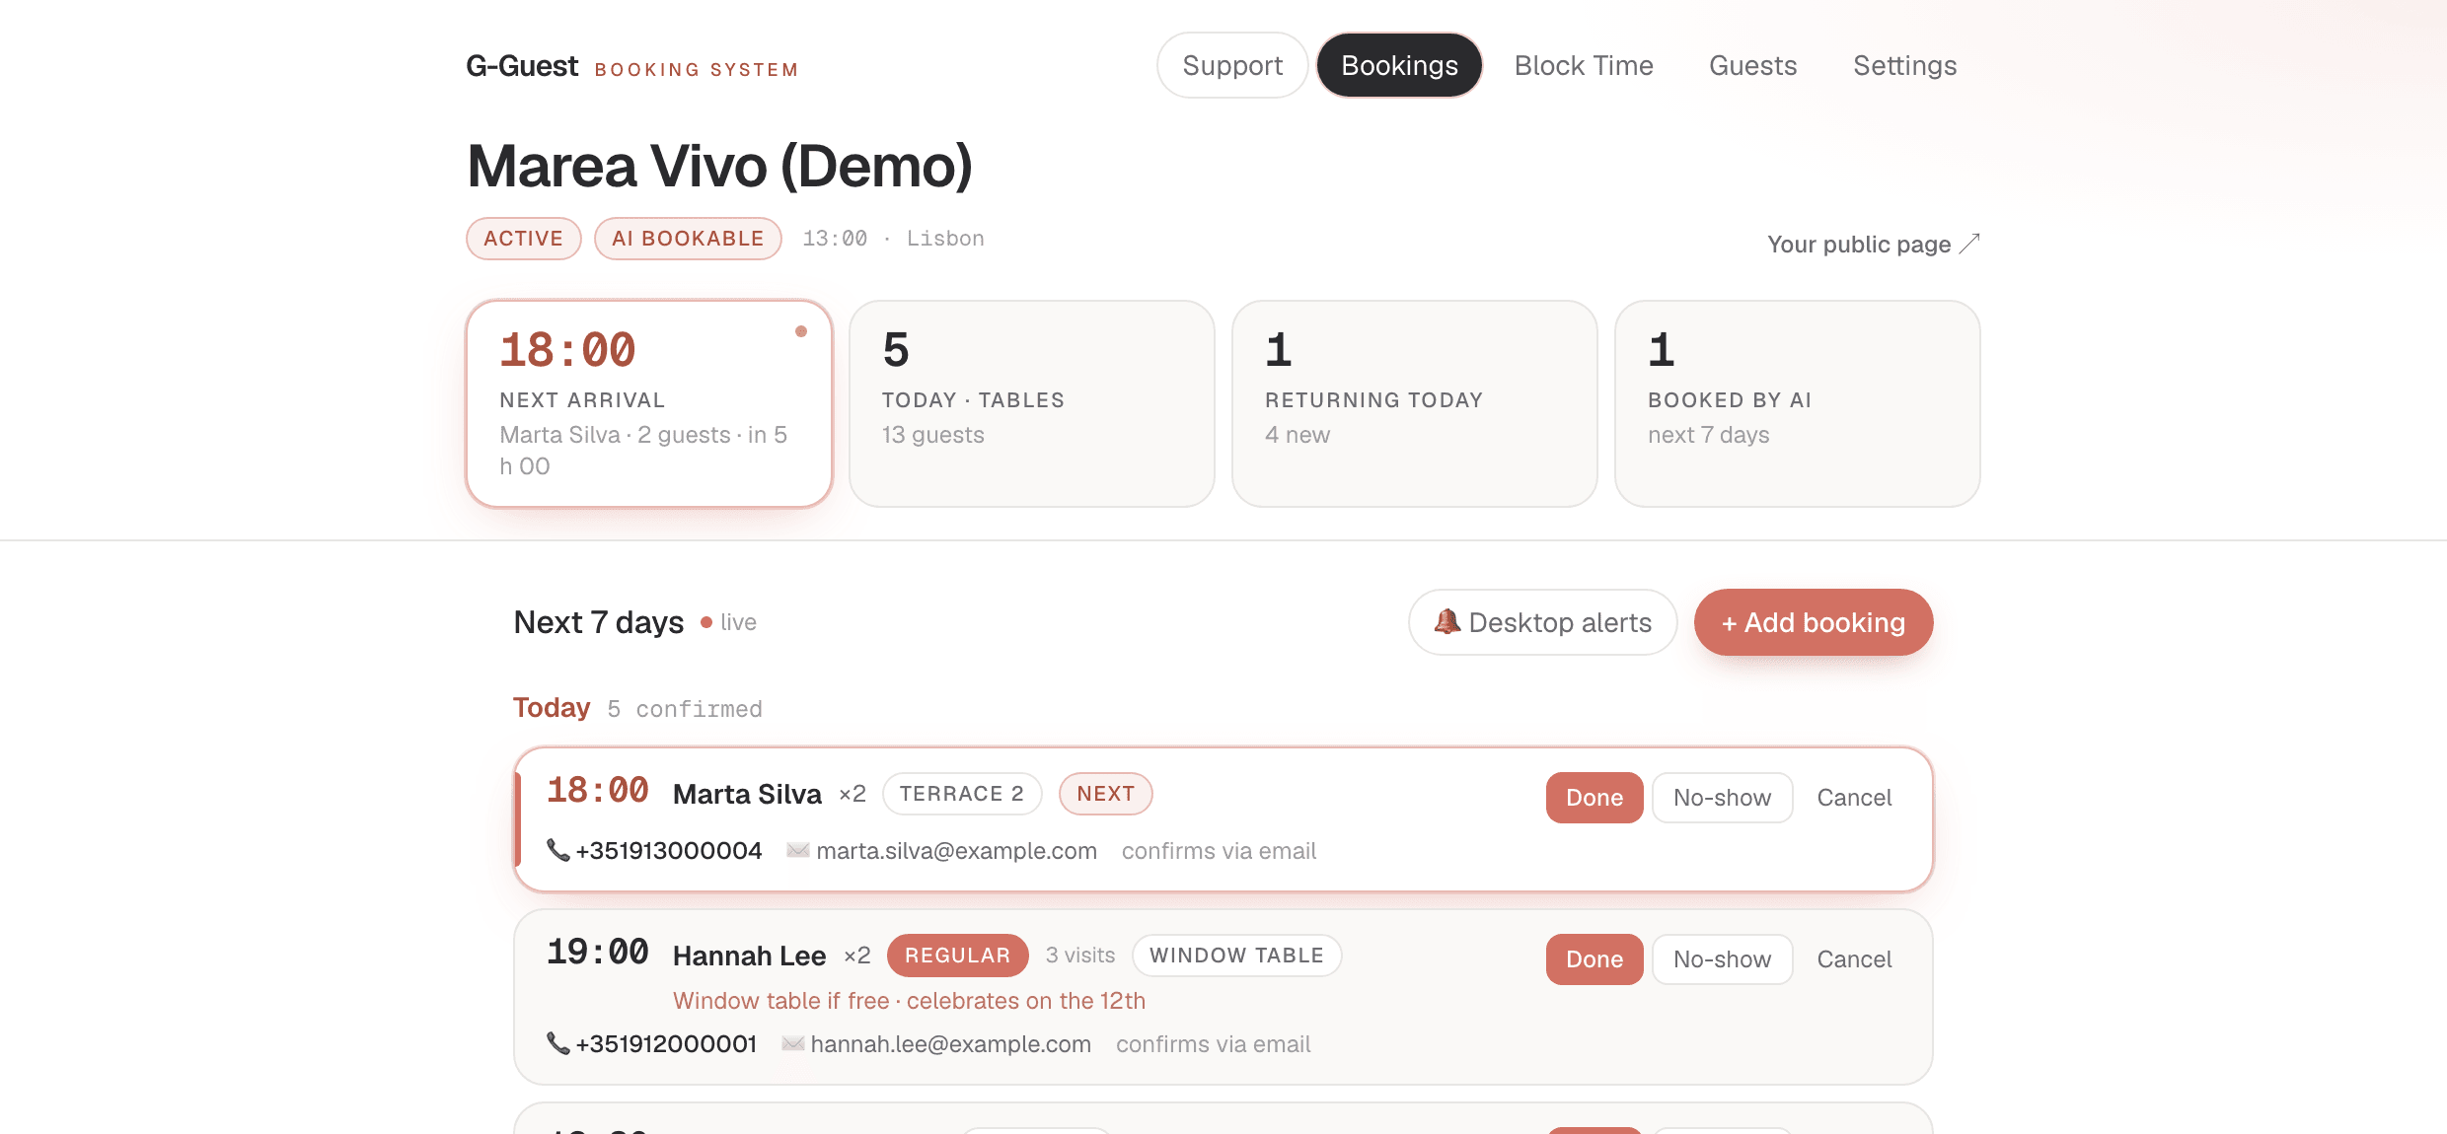Click the red live indicator dot
The width and height of the screenshot is (2447, 1134).
pyautogui.click(x=706, y=622)
